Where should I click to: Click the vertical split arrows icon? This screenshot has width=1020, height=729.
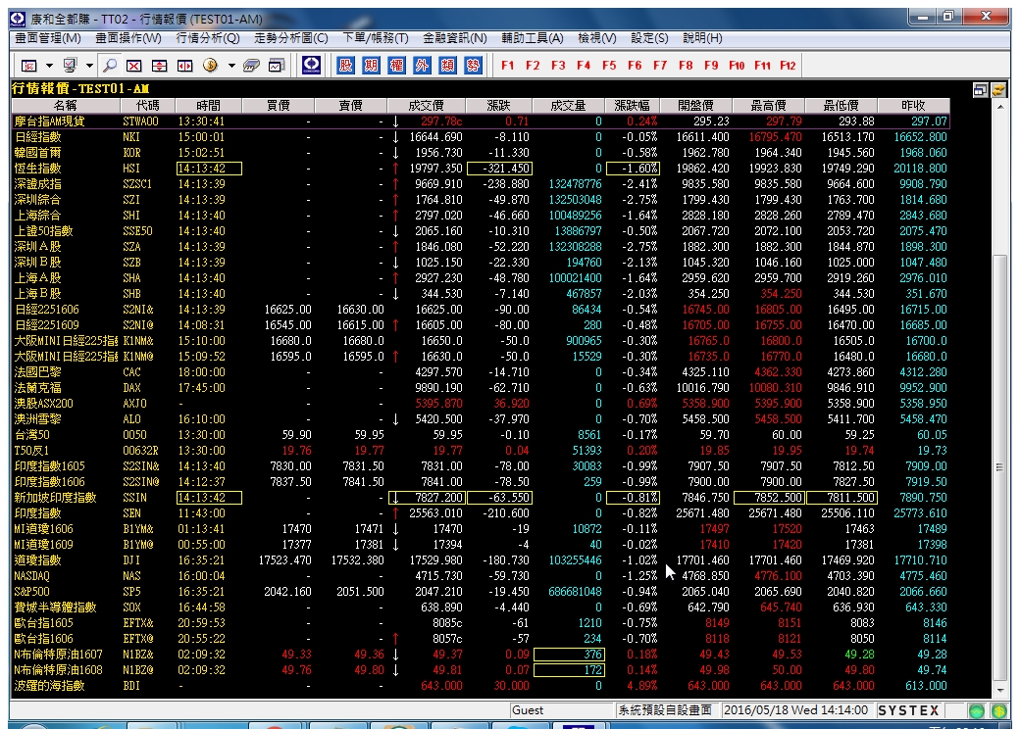tap(159, 66)
